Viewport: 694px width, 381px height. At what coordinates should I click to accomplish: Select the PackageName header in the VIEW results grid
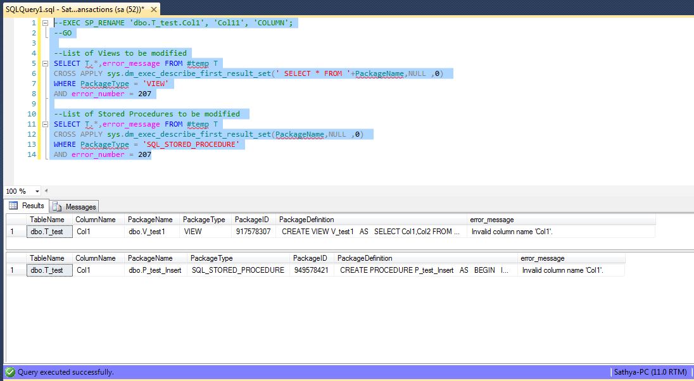(x=152, y=220)
